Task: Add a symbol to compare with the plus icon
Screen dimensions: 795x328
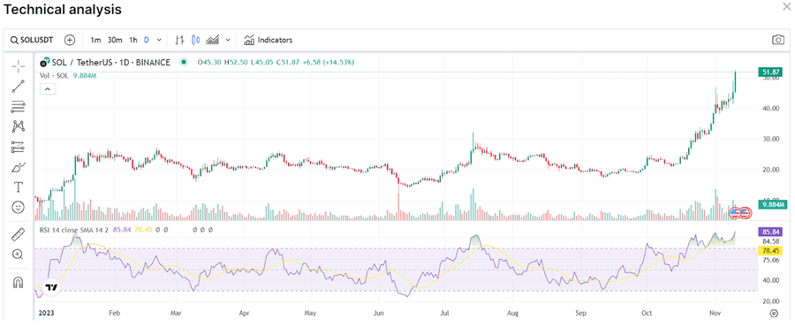Action: (x=70, y=40)
